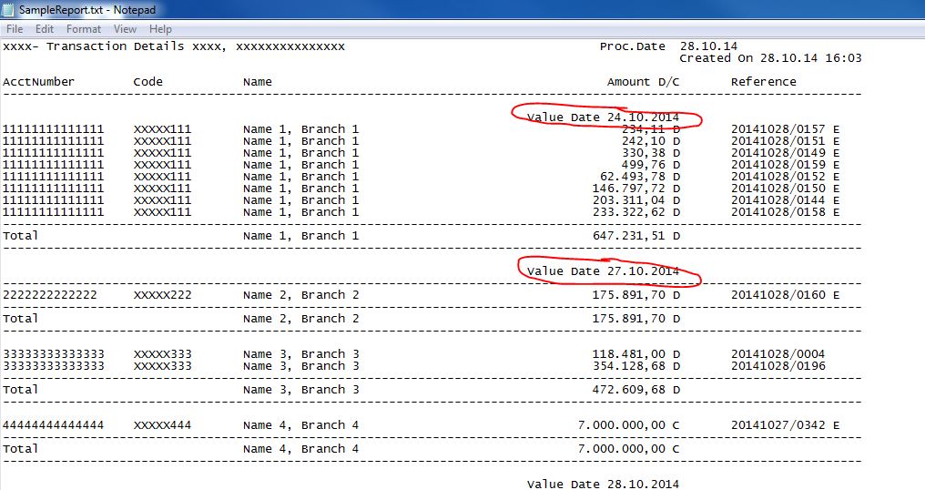
Task: Click amount 118.481,00 D
Action: pyautogui.click(x=636, y=354)
